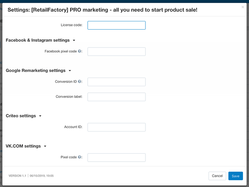Focus the Criteo Account ID field
Screen dimensions: 249x187
[x=116, y=127]
